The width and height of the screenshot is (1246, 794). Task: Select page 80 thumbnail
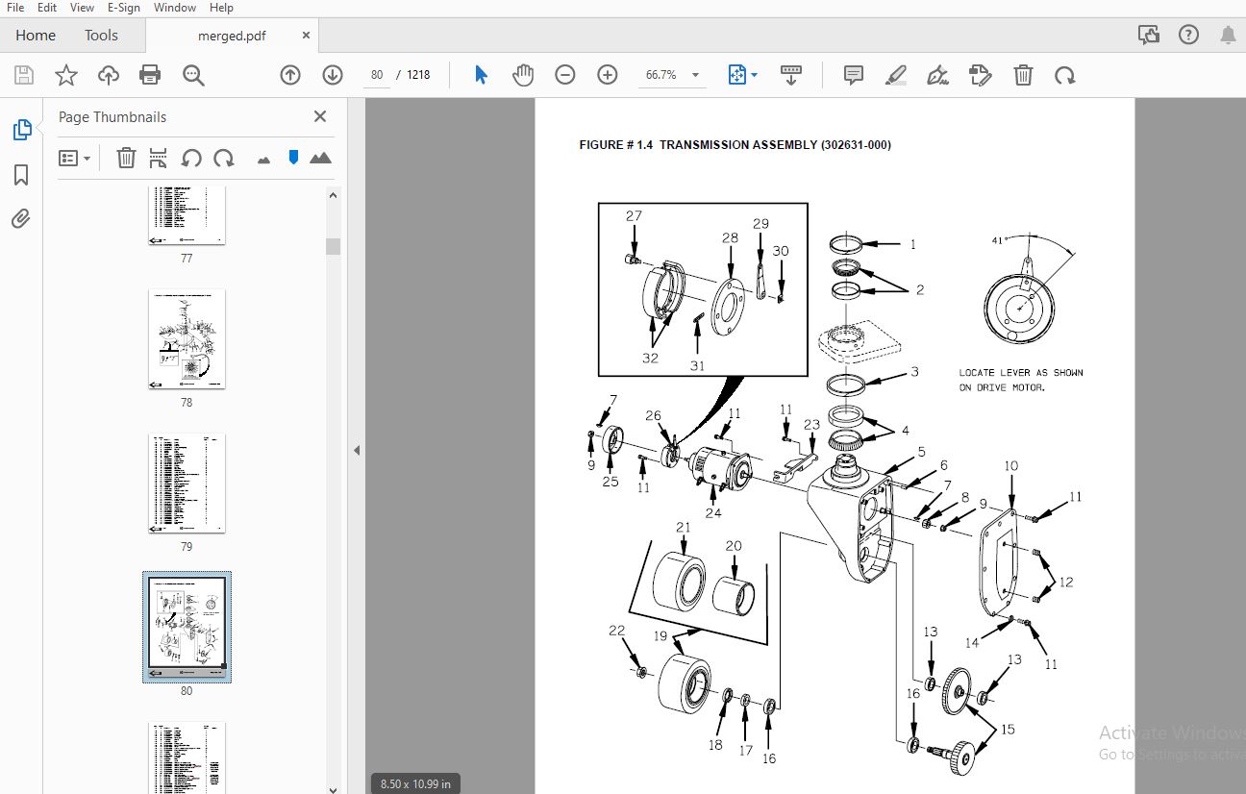pyautogui.click(x=187, y=627)
